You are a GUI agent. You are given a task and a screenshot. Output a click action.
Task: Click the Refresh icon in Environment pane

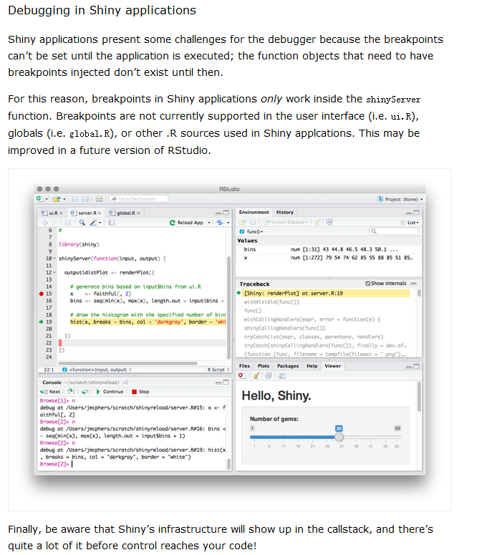(x=329, y=222)
